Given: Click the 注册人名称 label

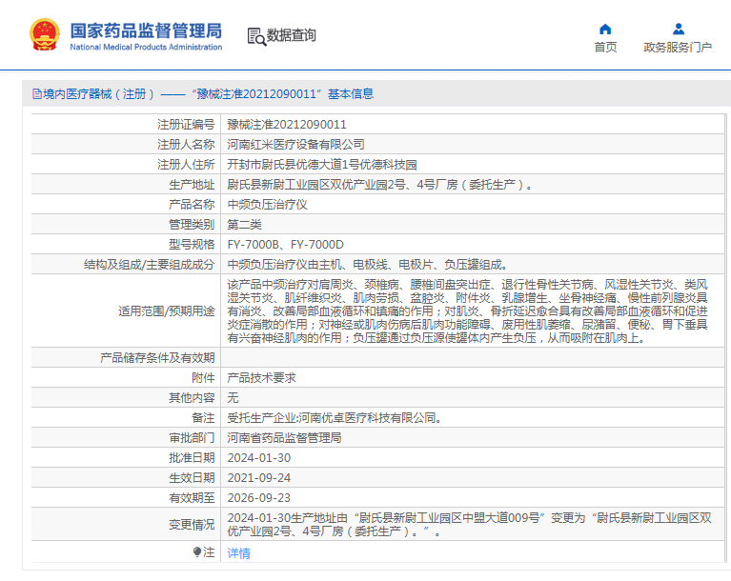Looking at the screenshot, I should (186, 145).
